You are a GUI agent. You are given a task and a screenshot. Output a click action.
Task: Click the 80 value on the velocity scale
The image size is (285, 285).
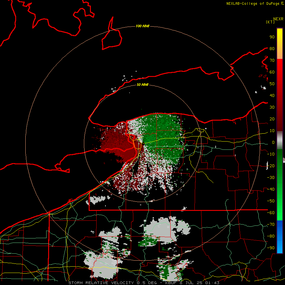click(x=272, y=48)
